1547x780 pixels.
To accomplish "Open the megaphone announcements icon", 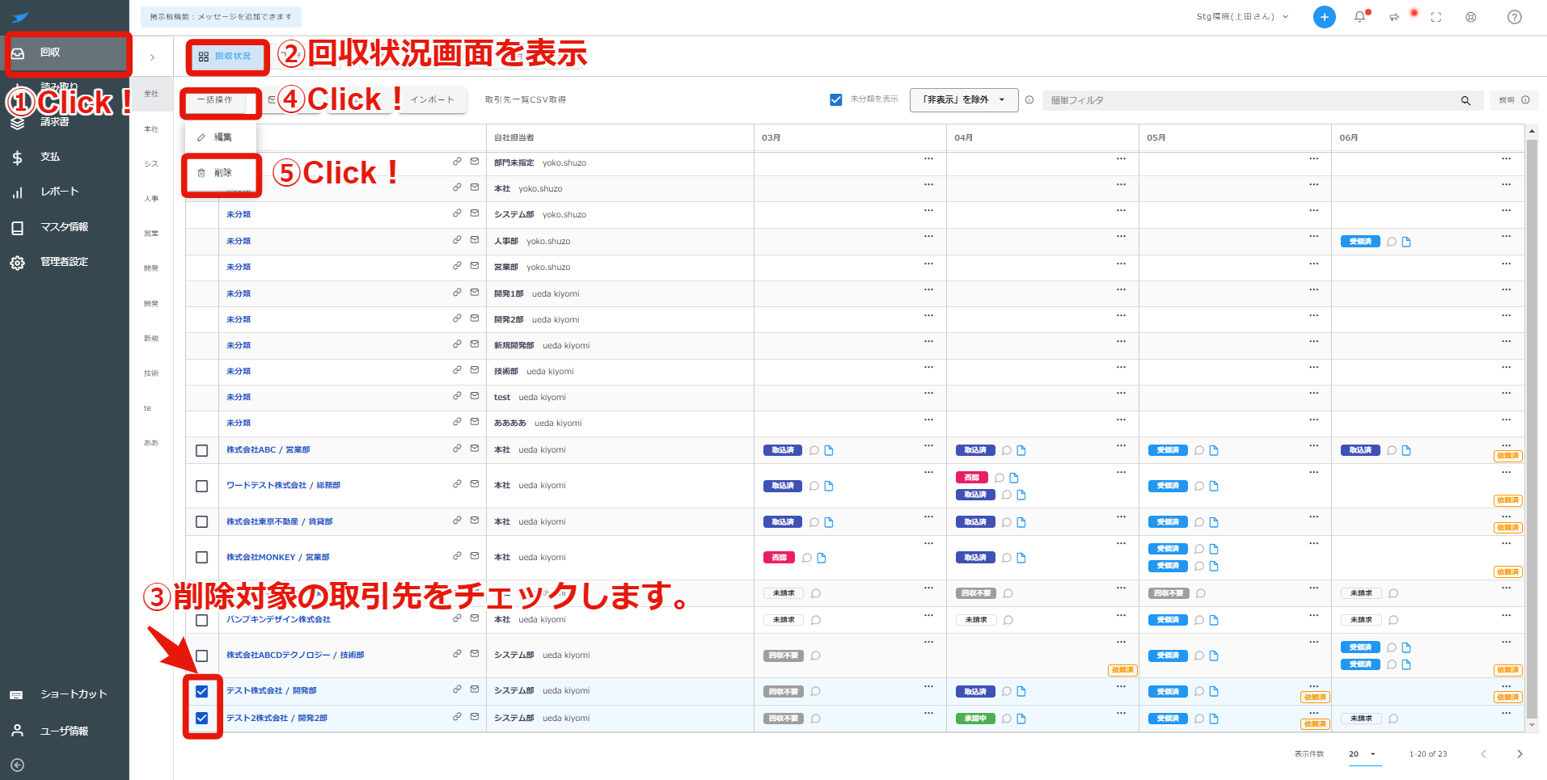I will [1395, 17].
